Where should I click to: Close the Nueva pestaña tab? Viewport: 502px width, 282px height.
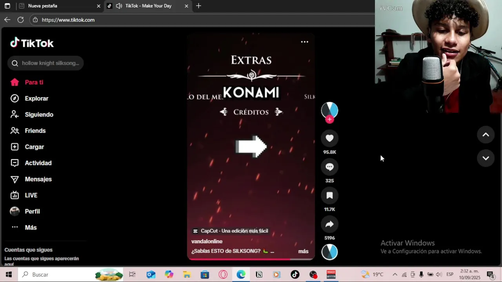click(x=98, y=6)
